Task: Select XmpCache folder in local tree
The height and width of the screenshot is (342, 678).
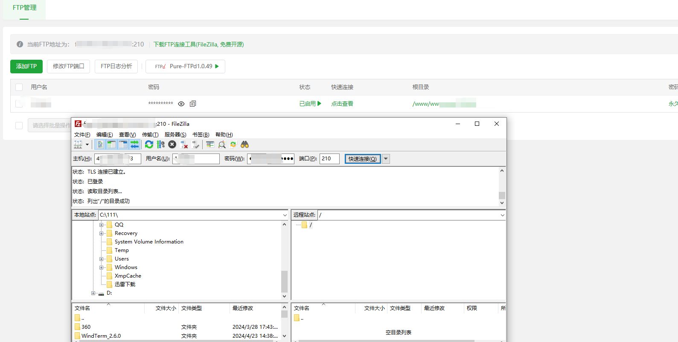Action: click(128, 276)
